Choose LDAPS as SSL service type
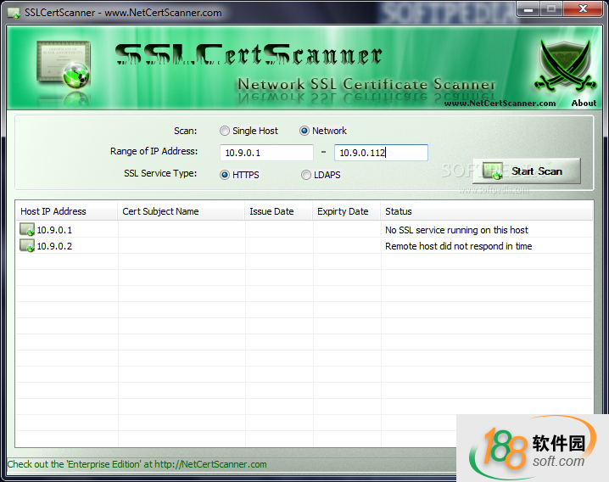Screen dimensions: 609x482 click(306, 175)
